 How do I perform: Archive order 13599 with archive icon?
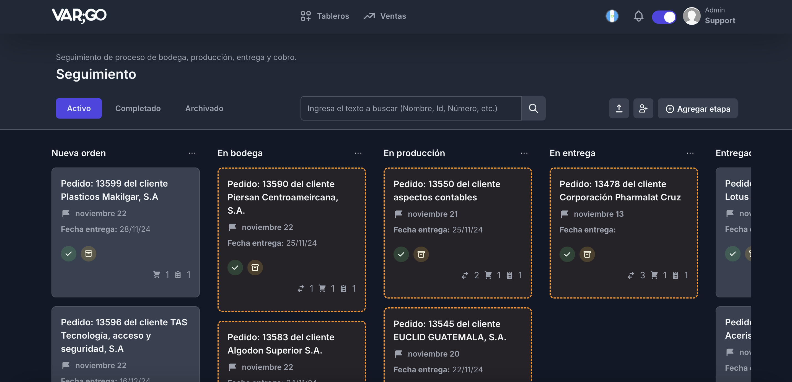89,254
